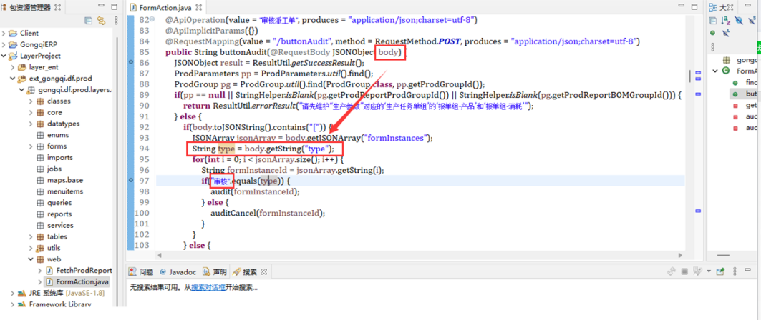This screenshot has width=761, height=320.
Task: Expand the Client project node
Action: coord(4,33)
